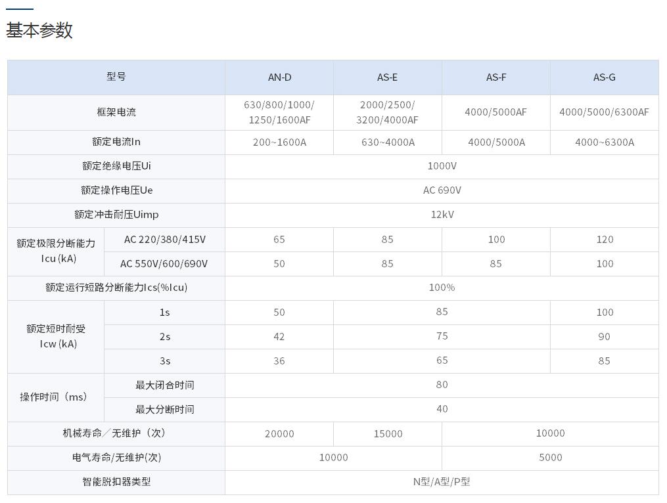This screenshot has height=503, width=667.
Task: Select the 20000 mechanical life cell
Action: tap(279, 433)
